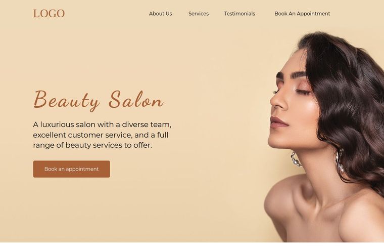This screenshot has height=248, width=384.
Task: Click the woman's bare shoulder
Action: [x=284, y=203]
